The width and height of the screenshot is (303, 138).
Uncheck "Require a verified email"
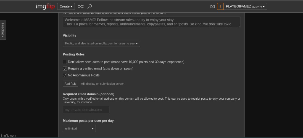coord(65,68)
